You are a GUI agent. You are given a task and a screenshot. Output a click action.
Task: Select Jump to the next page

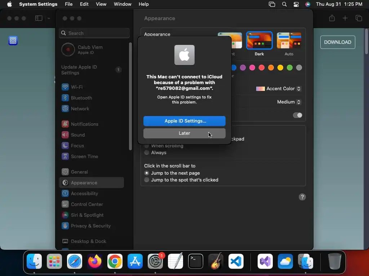[x=172, y=173]
